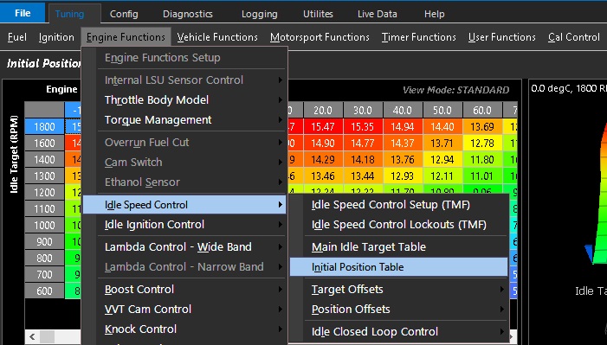Viewport: 607px width, 345px height.
Task: Click table cell with value 13.44
Action: coord(363,176)
